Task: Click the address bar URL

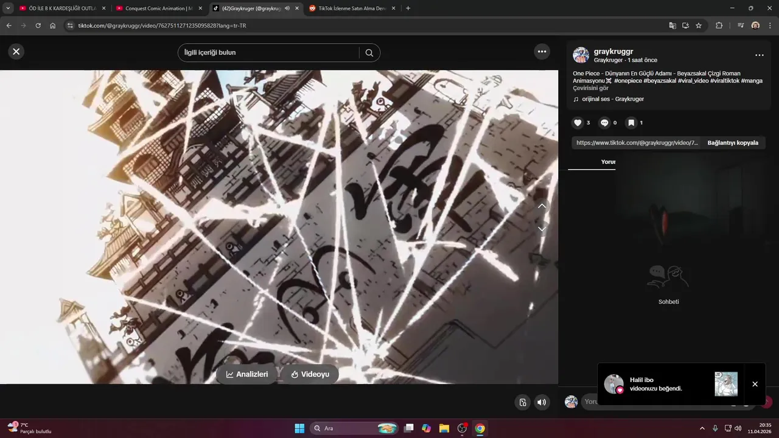Action: [162, 26]
